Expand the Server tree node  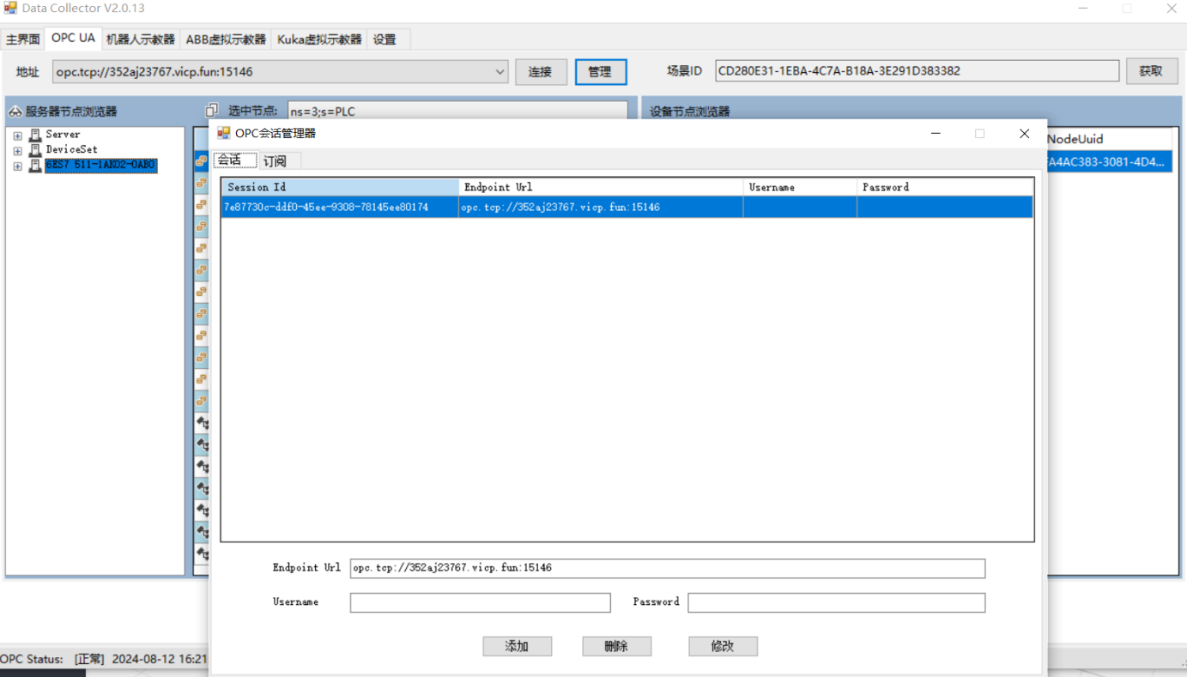(17, 136)
